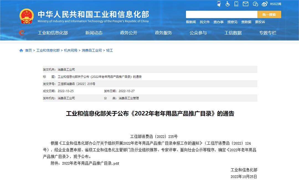The image size is (299, 186).
Task: Click the 查办事 quick link
Action: (x=218, y=22)
